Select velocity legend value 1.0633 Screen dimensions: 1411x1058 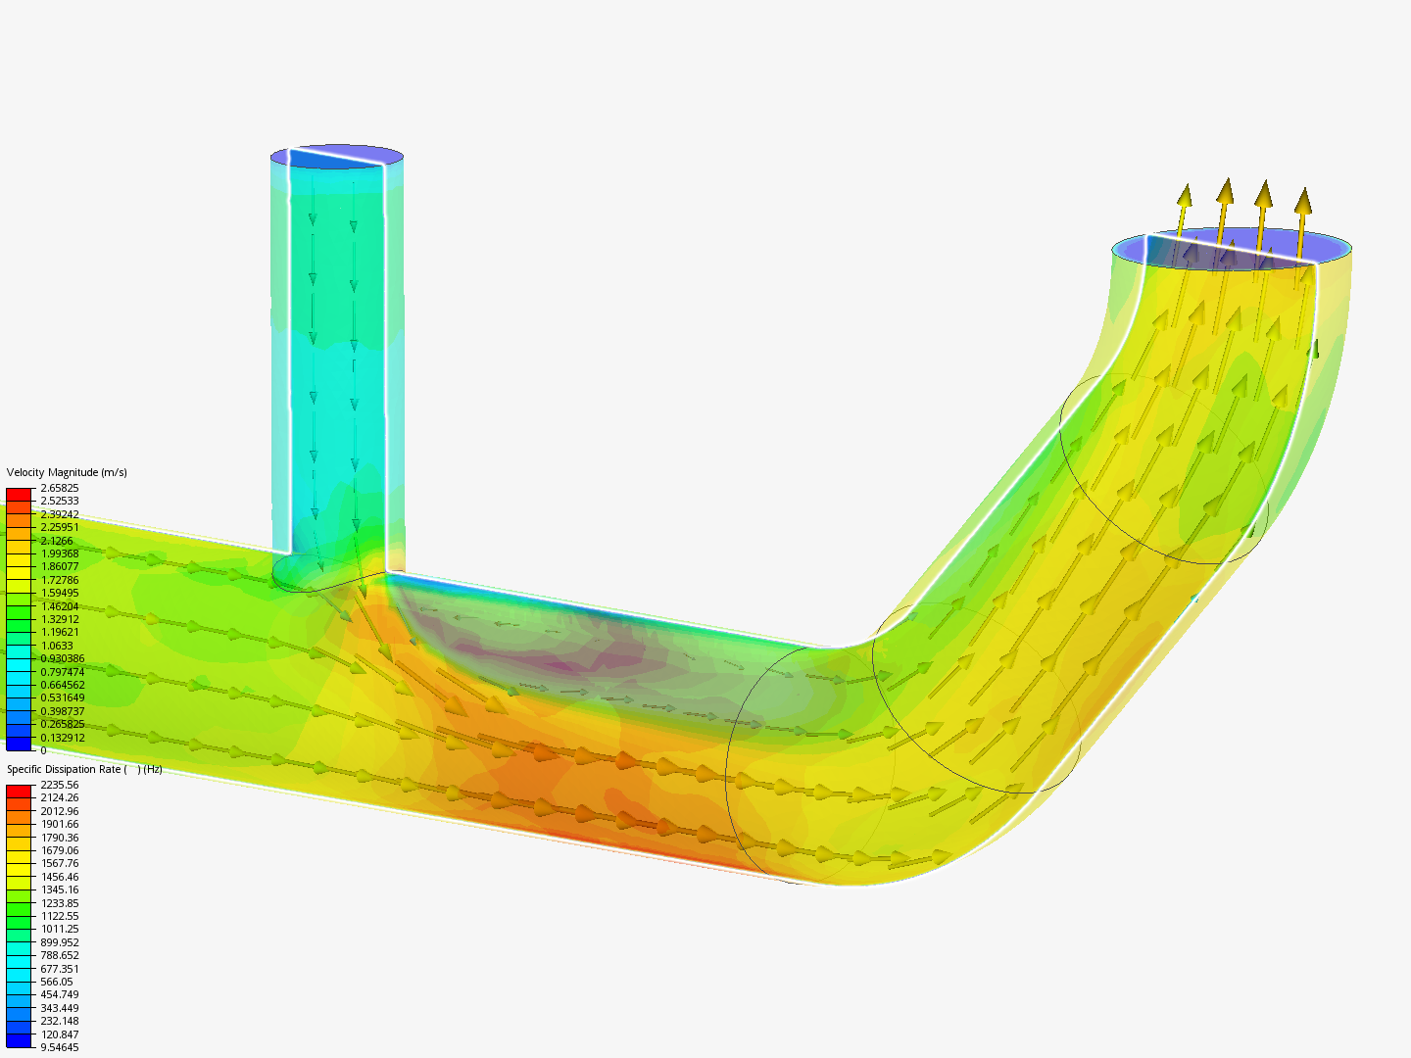pyautogui.click(x=57, y=646)
